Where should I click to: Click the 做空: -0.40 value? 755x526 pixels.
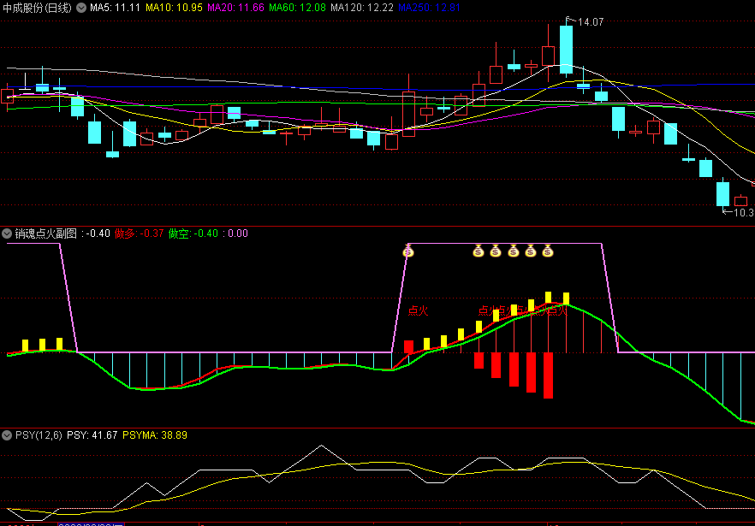point(193,233)
